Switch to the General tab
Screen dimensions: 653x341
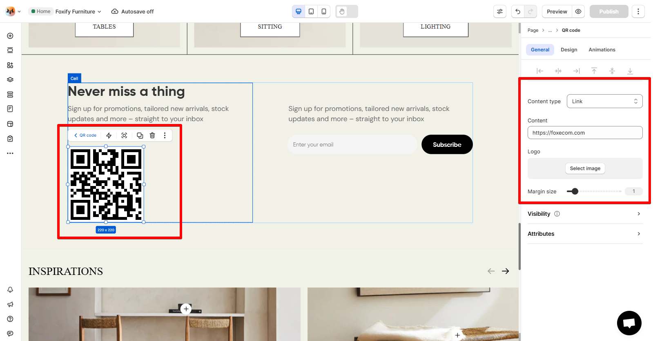[540, 50]
